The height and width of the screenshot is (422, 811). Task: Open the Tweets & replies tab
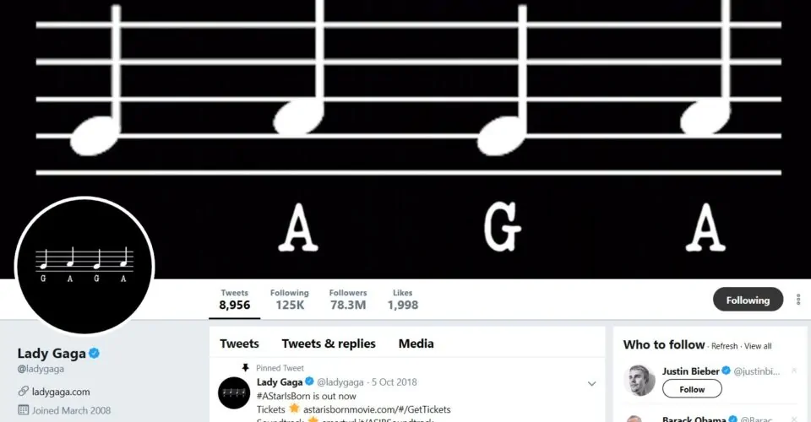329,344
